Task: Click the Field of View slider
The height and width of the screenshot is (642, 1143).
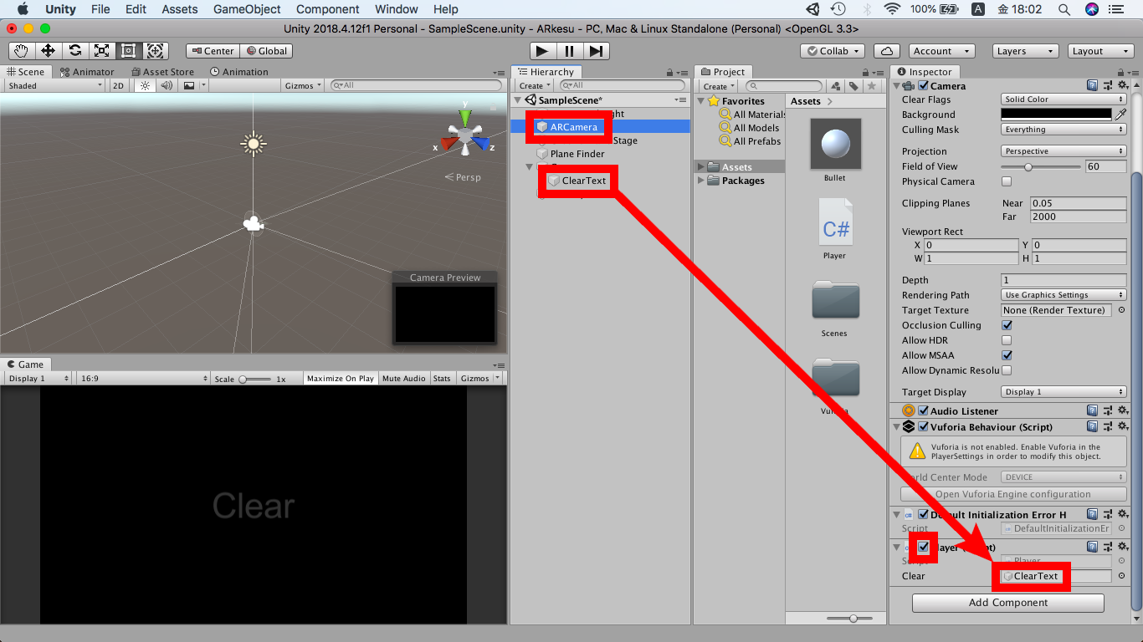Action: (x=1041, y=166)
